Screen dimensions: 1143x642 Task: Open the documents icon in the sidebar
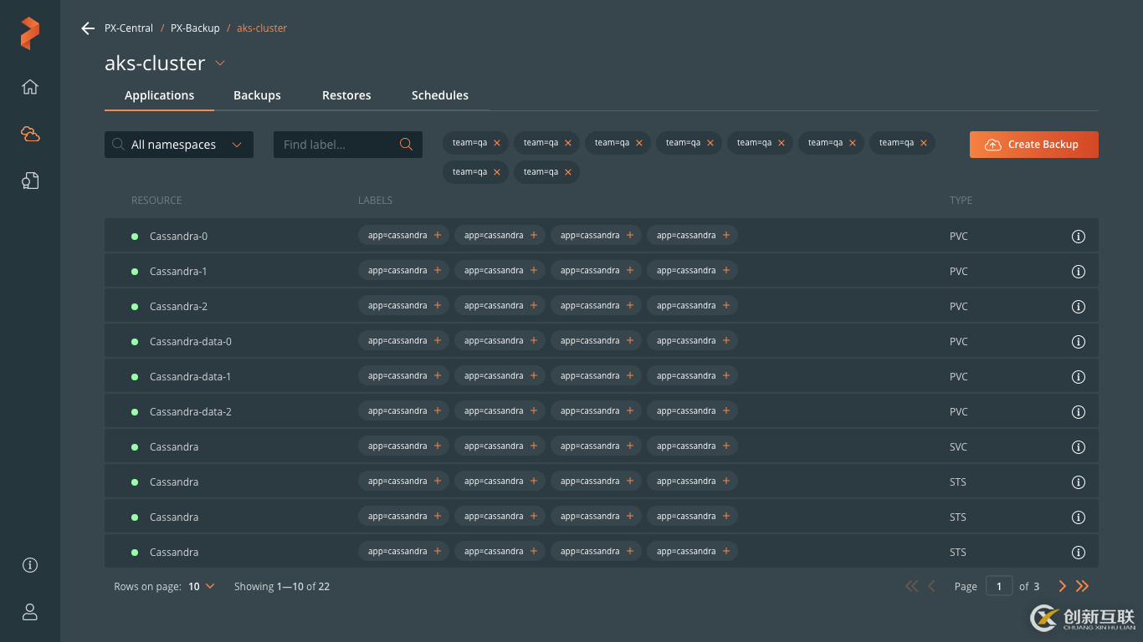click(x=30, y=181)
